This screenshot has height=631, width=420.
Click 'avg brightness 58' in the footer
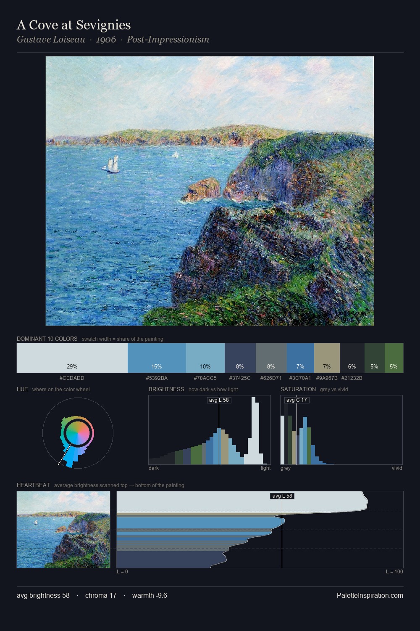[x=43, y=595]
